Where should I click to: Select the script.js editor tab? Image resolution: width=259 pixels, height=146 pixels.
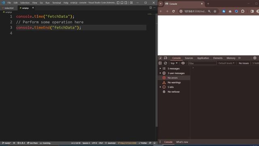pyautogui.click(x=25, y=8)
